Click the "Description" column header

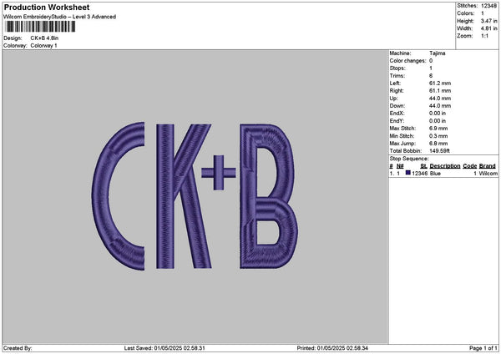click(445, 166)
